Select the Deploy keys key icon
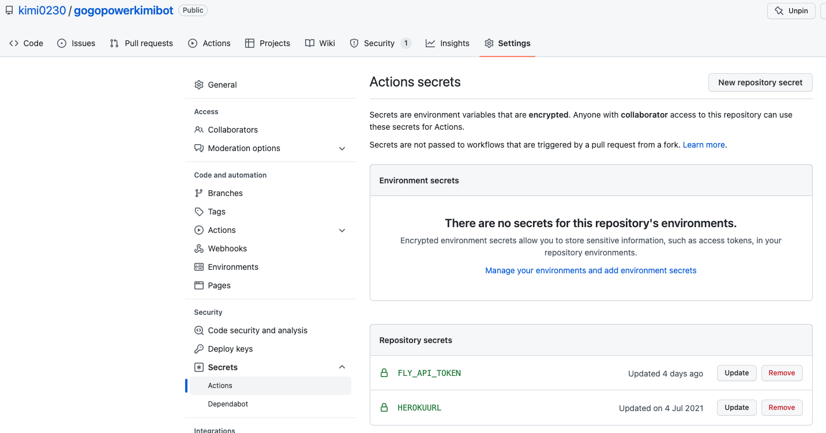Viewport: 826px width, 433px height. pos(198,348)
